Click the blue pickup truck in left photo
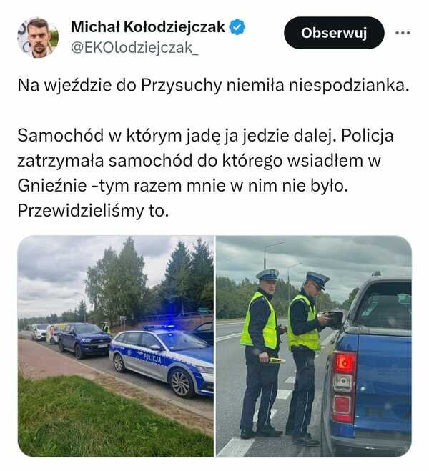Screen dimensions: 429x471 tap(84, 340)
